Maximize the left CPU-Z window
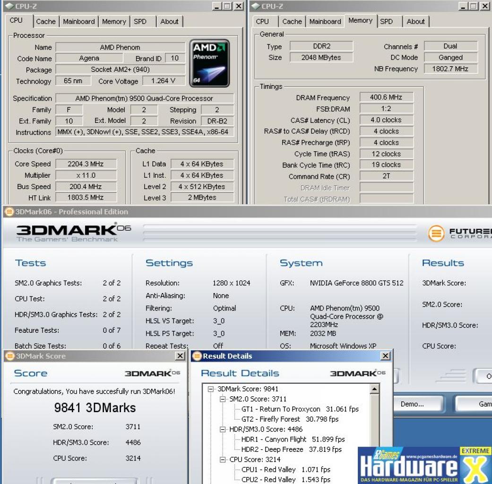 pyautogui.click(x=227, y=6)
